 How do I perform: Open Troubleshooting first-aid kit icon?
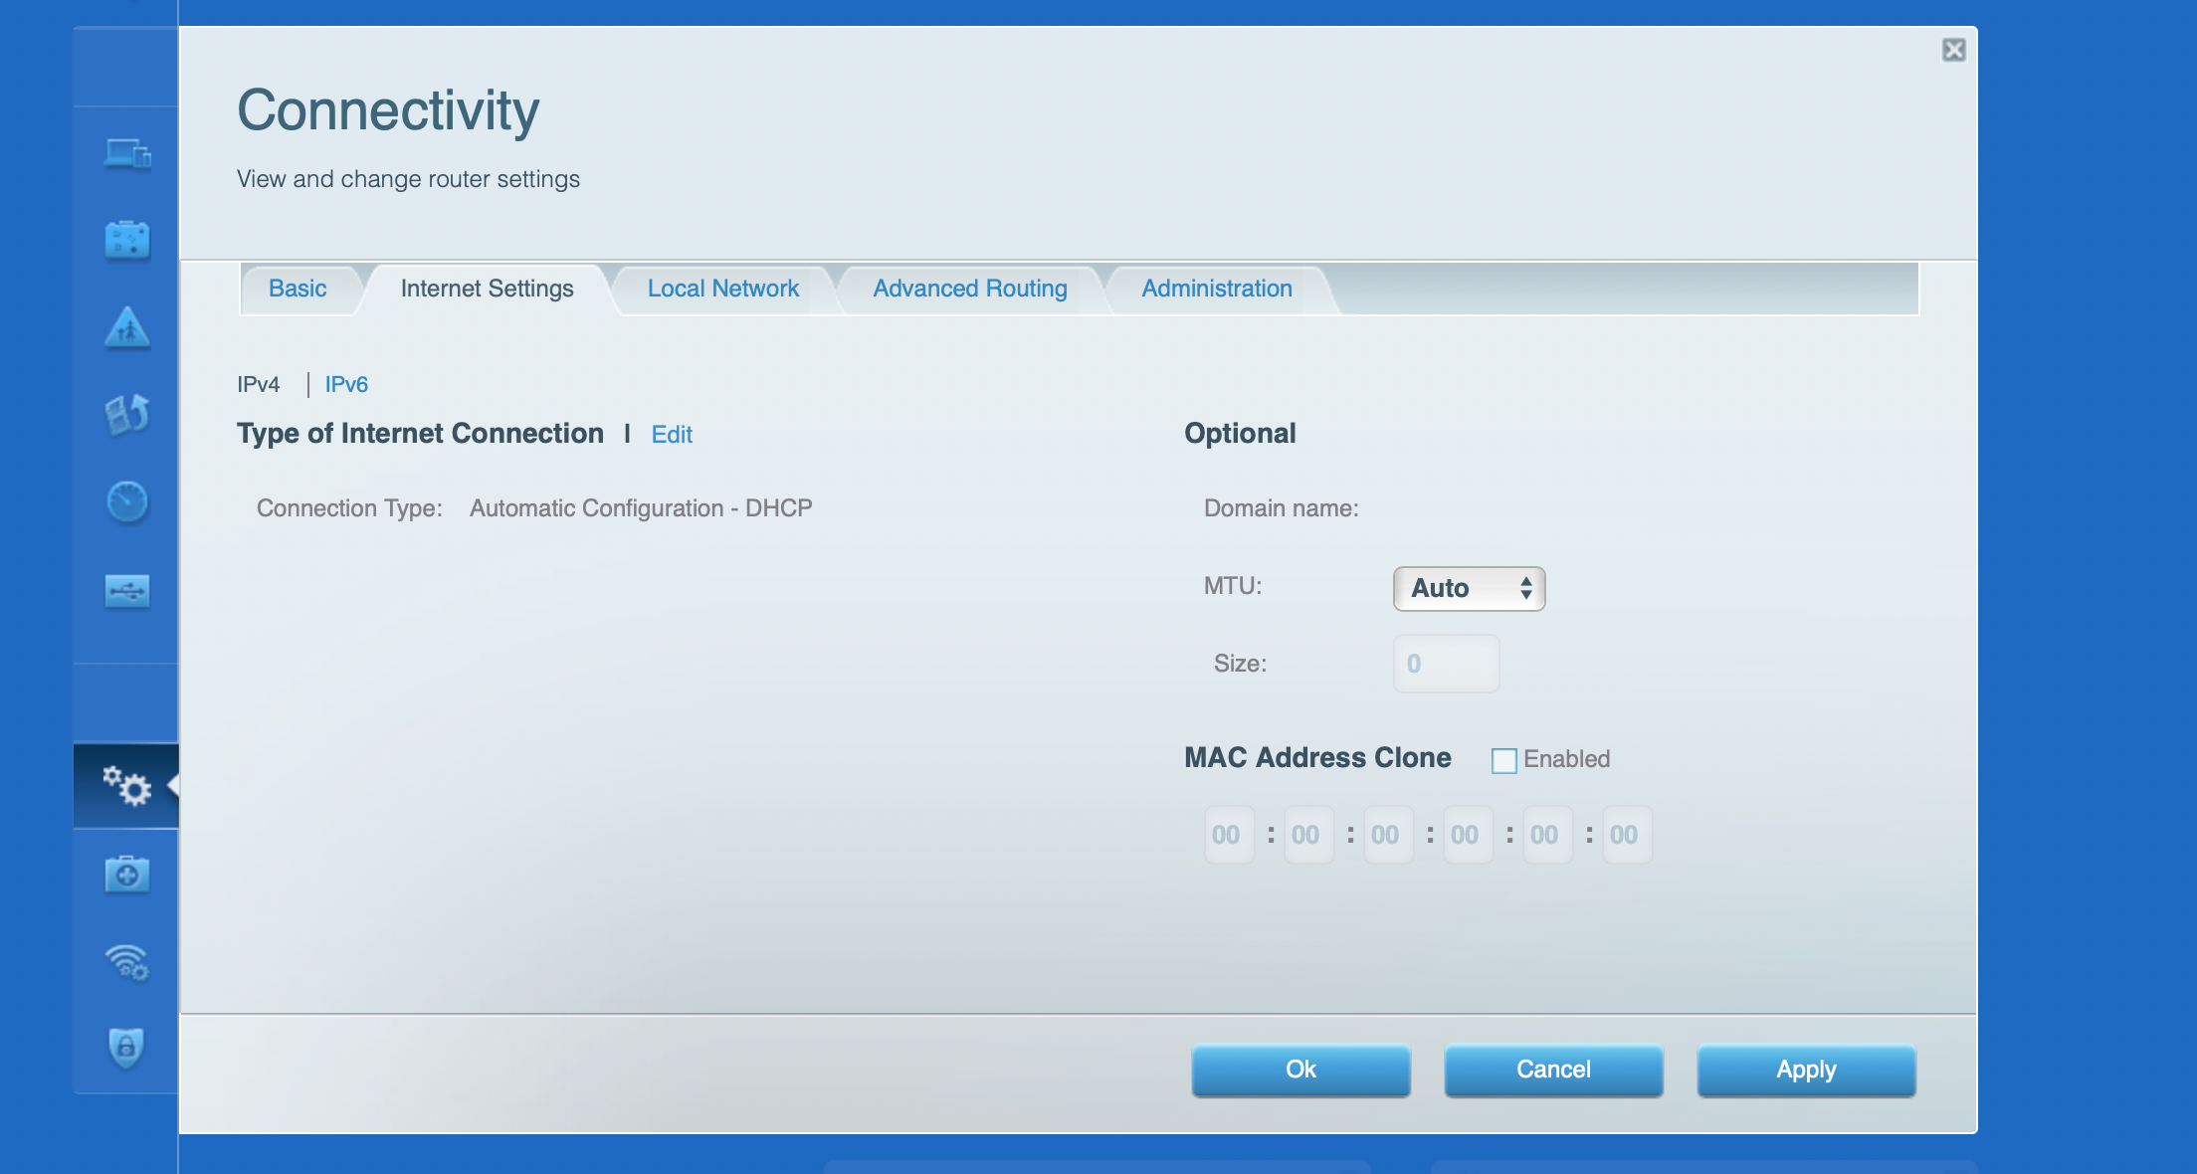tap(127, 875)
